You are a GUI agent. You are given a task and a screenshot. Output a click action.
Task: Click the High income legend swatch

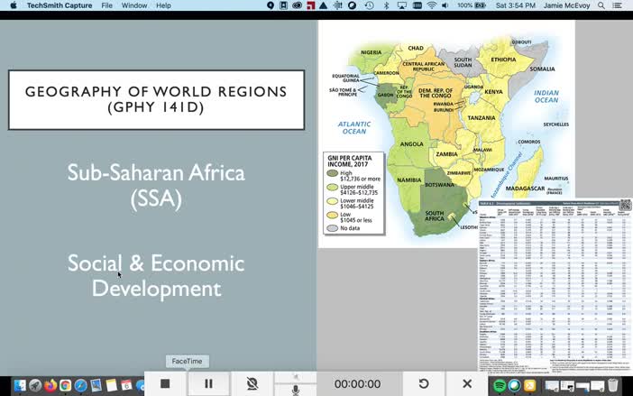pos(332,173)
